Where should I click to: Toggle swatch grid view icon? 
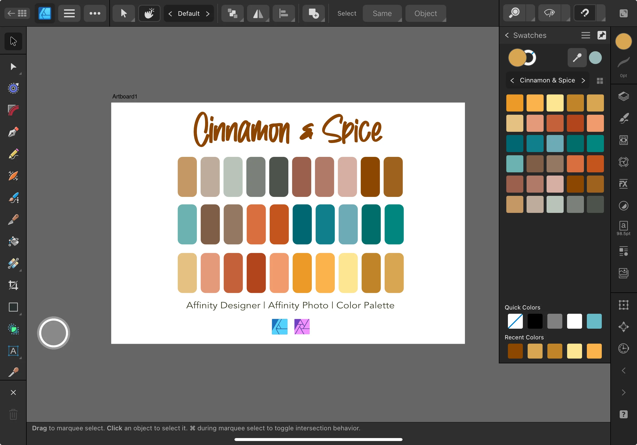pos(600,81)
